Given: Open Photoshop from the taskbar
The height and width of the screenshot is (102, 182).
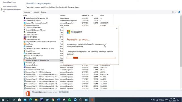Looking at the screenshot, I should click(42, 100).
